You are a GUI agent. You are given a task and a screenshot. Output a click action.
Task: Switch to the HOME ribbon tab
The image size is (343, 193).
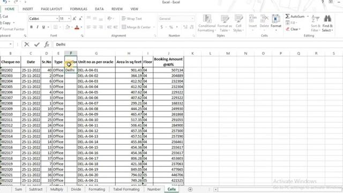pos(10,9)
